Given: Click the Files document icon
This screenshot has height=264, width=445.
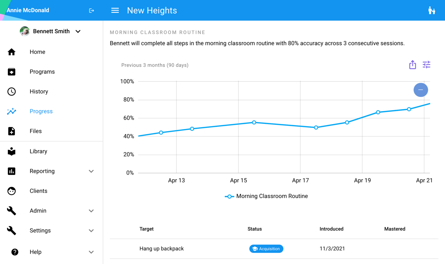Looking at the screenshot, I should pyautogui.click(x=12, y=131).
